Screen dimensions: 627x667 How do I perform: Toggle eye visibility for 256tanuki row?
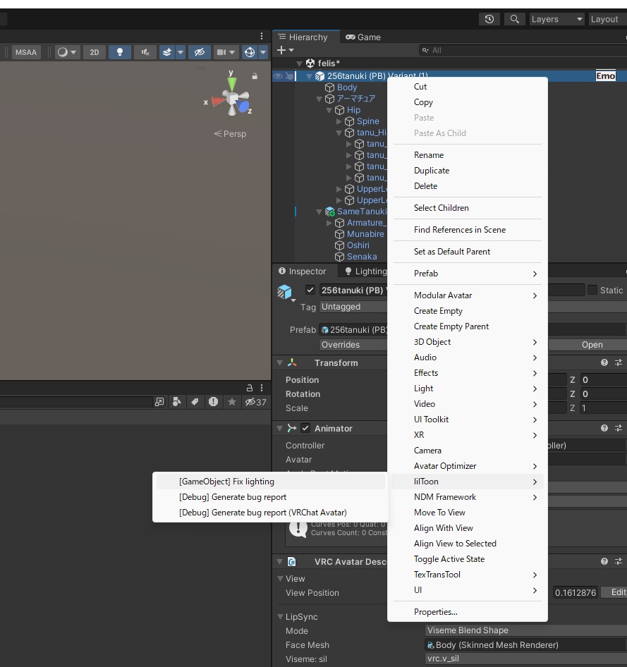coord(278,75)
